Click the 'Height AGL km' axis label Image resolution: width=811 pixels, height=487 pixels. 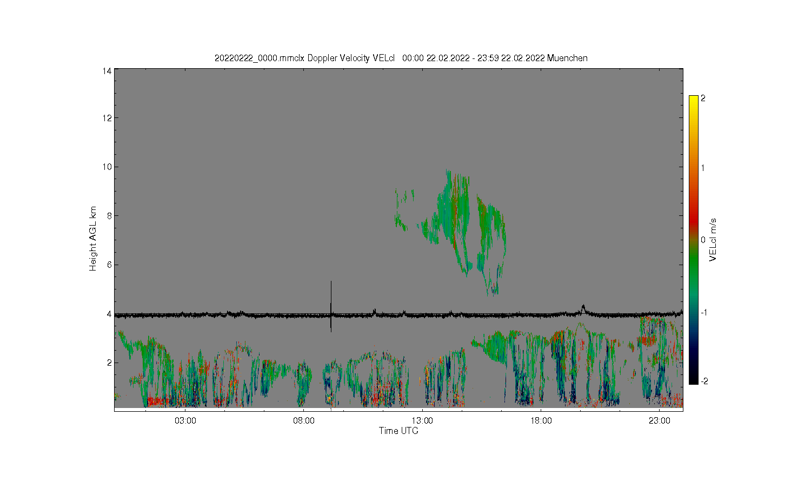(x=93, y=239)
